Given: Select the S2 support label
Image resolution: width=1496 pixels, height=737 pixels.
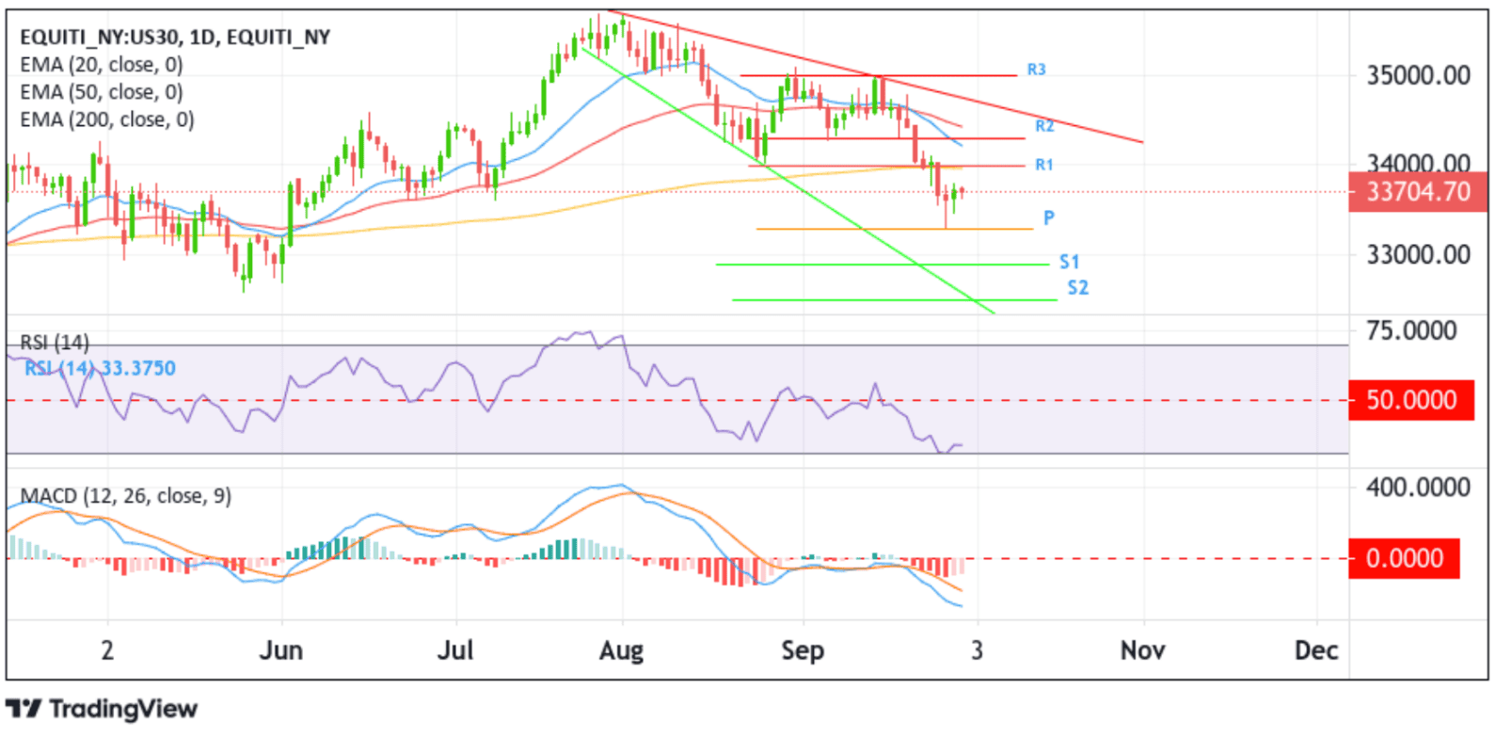Looking at the screenshot, I should (x=1077, y=288).
